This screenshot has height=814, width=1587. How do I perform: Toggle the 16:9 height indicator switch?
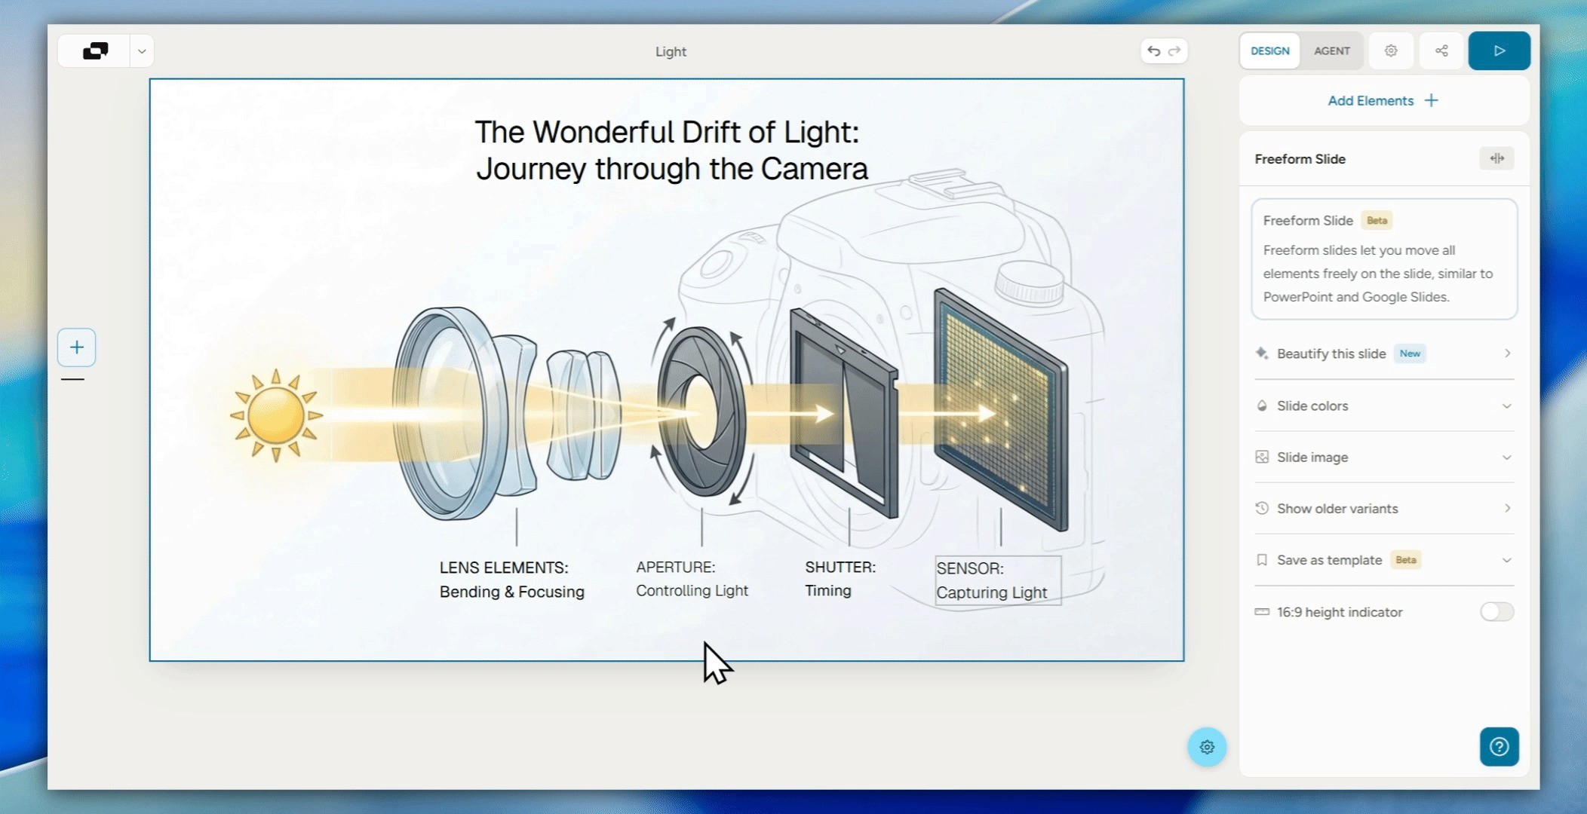(x=1496, y=612)
